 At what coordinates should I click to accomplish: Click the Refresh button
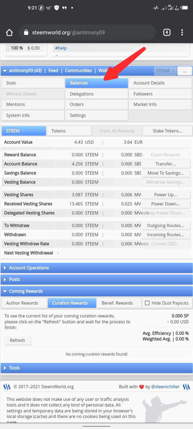point(18,340)
